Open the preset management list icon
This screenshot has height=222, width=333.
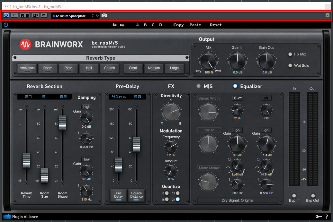pos(44,15)
